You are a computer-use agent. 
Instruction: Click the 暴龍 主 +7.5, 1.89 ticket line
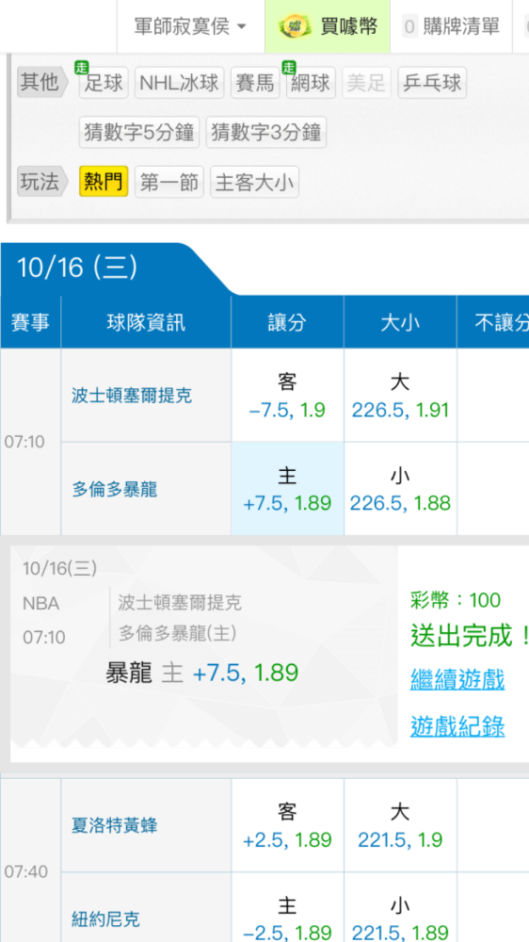(x=201, y=673)
